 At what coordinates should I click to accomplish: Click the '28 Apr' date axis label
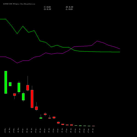93,130
